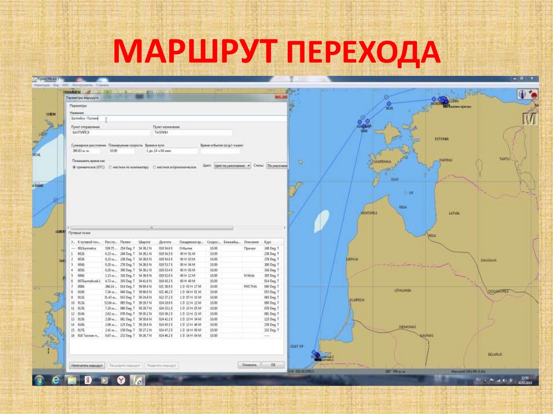Image resolution: width=553 pixels, height=414 pixels.
Task: Select waypoint row 16 '018 Таллин'
Action: (x=176, y=336)
